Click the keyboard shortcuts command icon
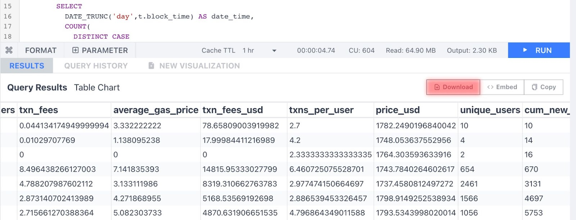Screen dimensions: 576x220 (x=9, y=50)
